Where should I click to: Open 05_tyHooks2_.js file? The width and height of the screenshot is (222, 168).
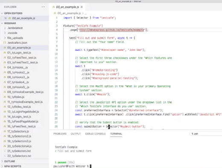(x=18, y=72)
